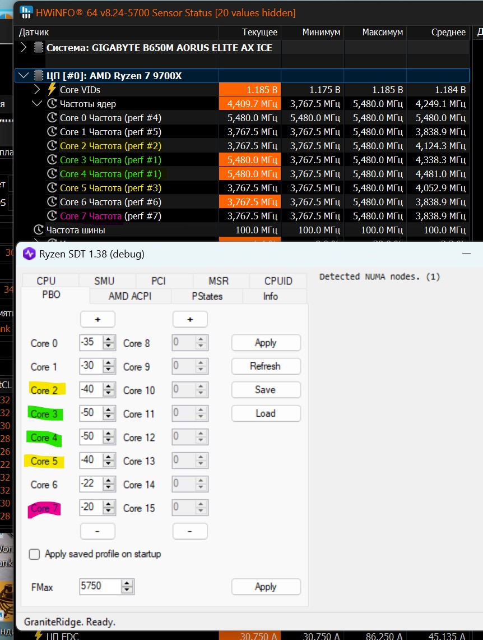Switch to the MSR tab
Screen dimensions: 483x640
219,281
